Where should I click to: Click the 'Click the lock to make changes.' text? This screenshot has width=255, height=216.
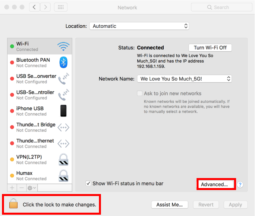(59, 205)
